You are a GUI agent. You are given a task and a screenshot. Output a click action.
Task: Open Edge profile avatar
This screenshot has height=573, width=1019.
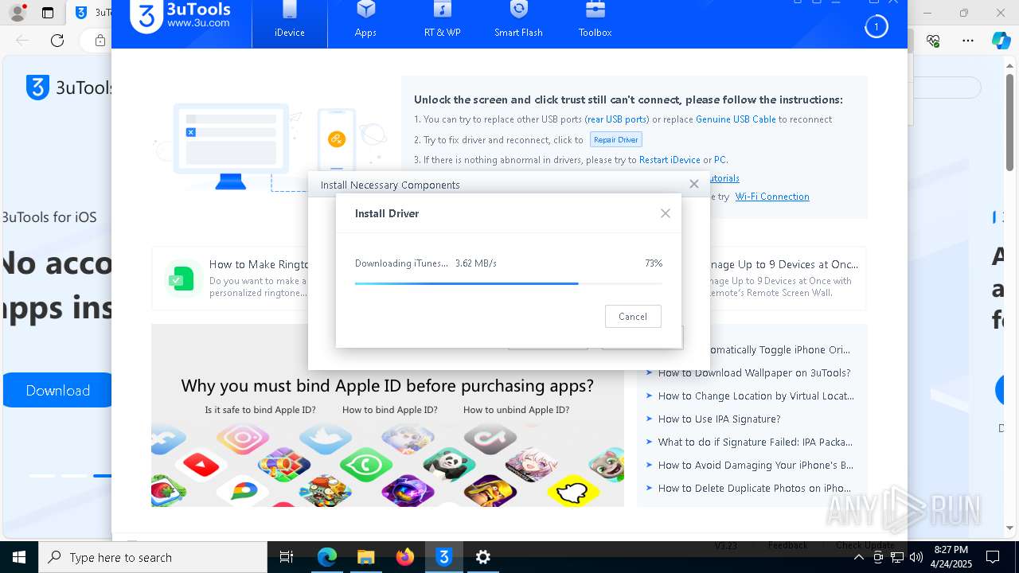click(x=18, y=13)
